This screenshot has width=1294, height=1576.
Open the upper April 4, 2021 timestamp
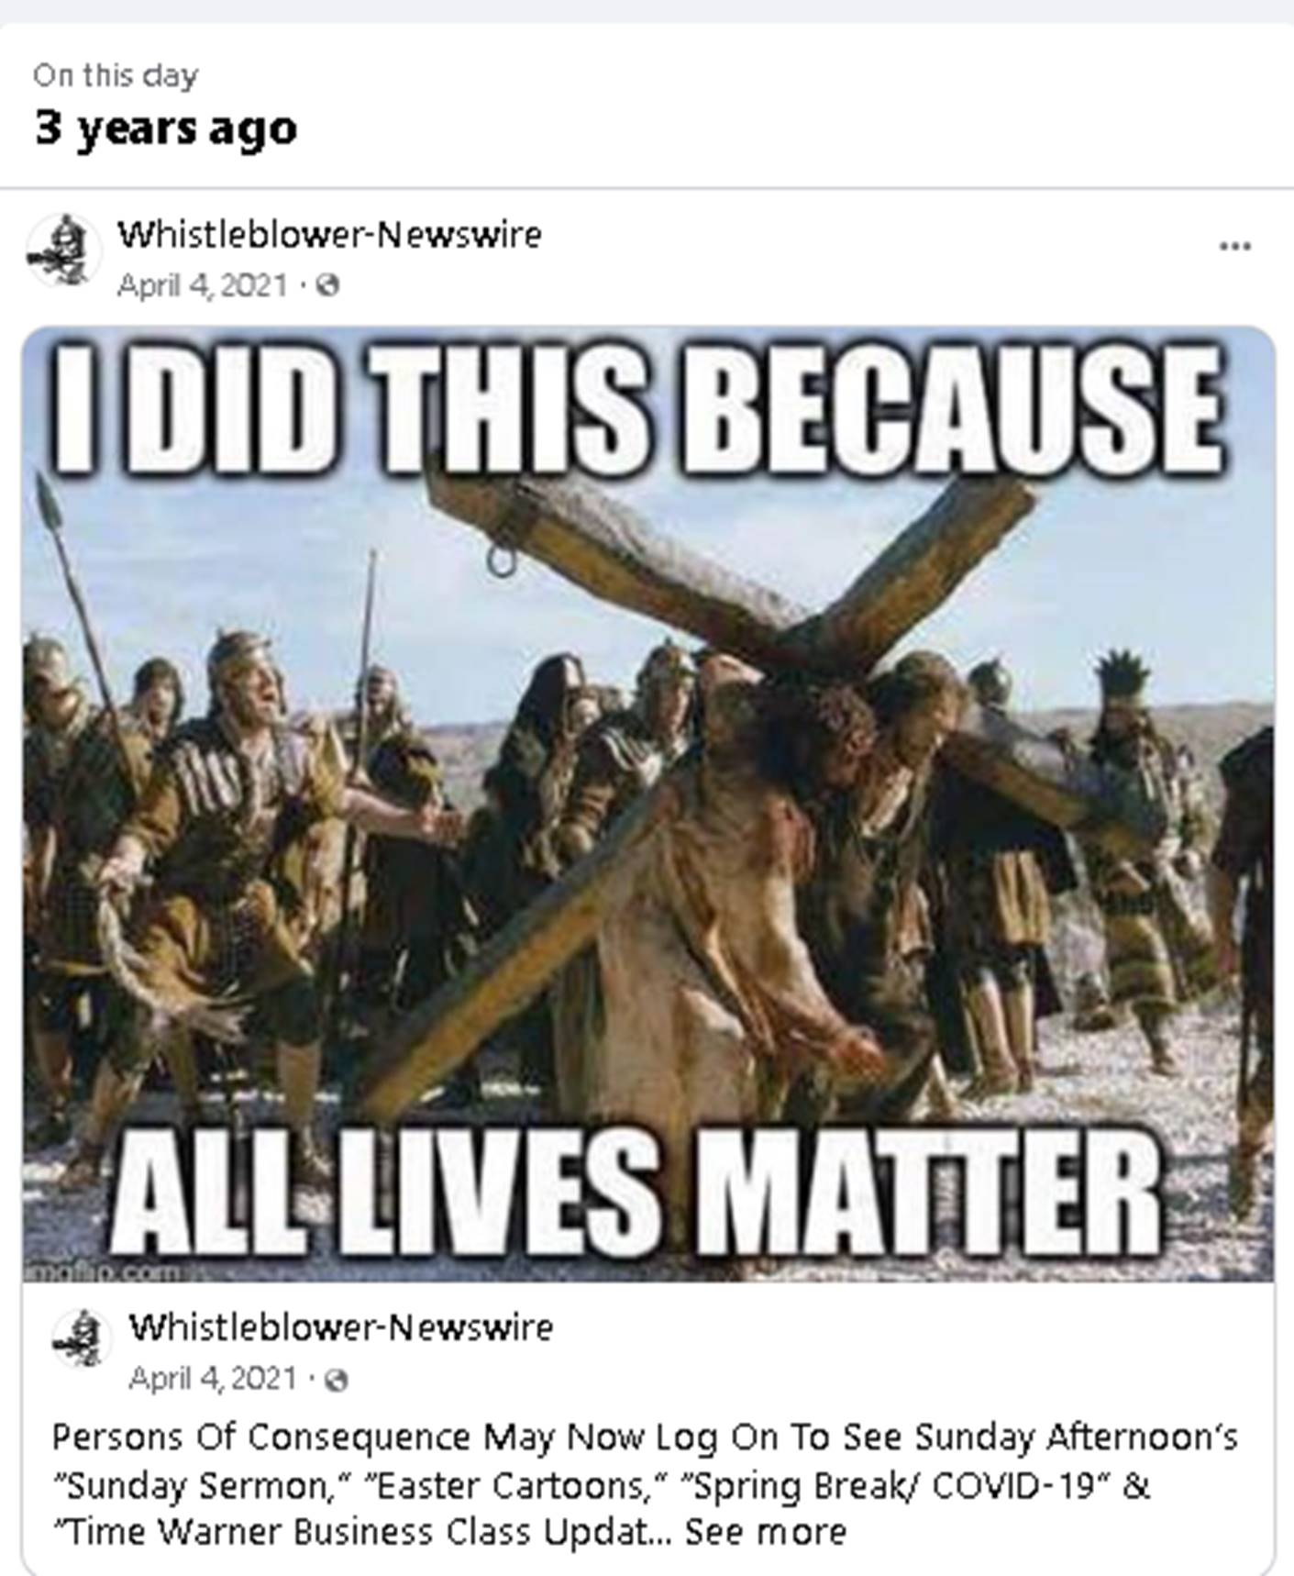click(x=203, y=286)
